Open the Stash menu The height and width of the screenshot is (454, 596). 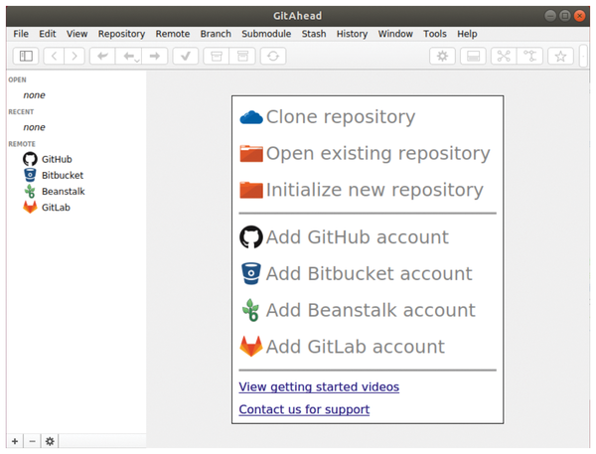click(x=314, y=34)
